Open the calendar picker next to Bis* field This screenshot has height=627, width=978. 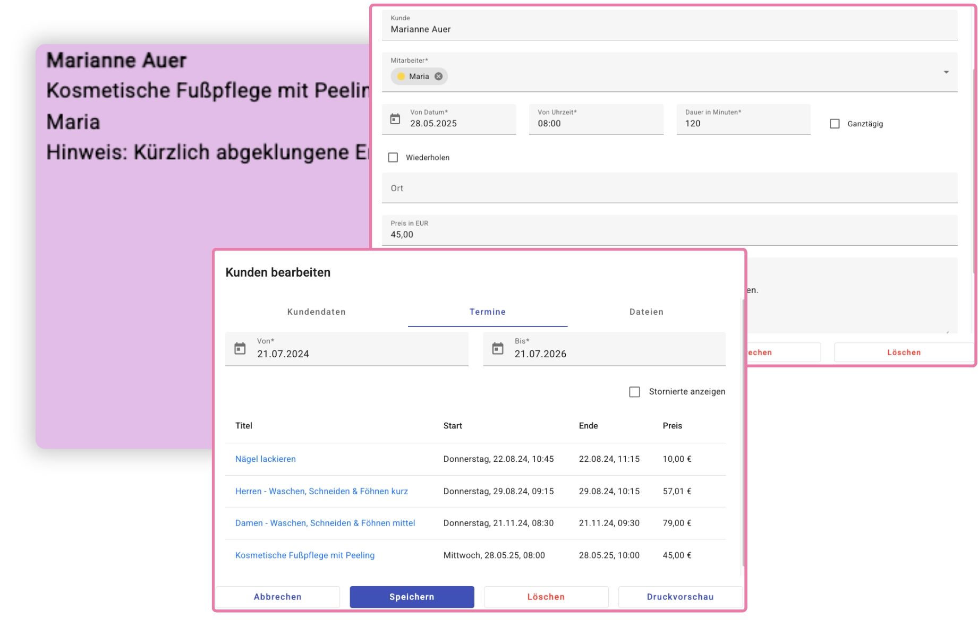(x=498, y=349)
